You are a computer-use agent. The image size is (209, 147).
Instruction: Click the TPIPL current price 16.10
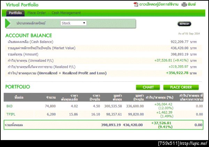tap(95, 114)
